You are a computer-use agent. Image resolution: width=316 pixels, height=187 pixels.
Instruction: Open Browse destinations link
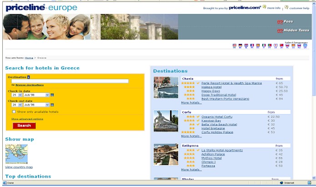[30, 85]
